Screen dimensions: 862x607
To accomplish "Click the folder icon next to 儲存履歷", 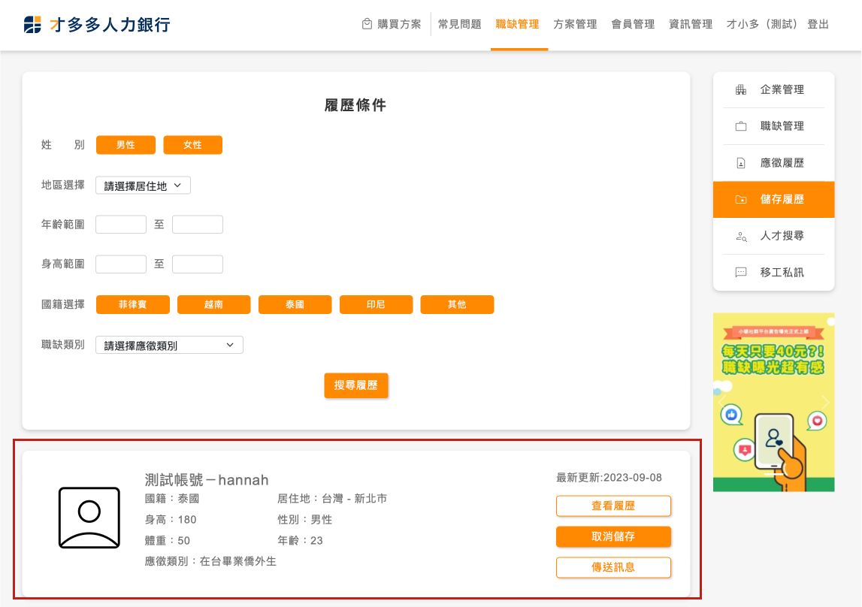I will pyautogui.click(x=741, y=200).
